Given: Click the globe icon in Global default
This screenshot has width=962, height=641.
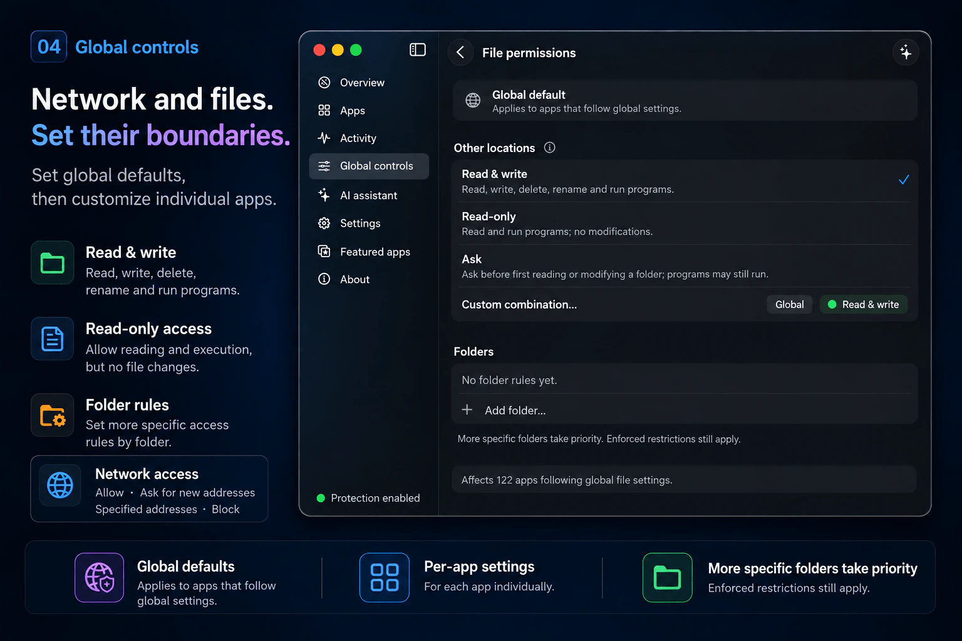Looking at the screenshot, I should point(473,100).
